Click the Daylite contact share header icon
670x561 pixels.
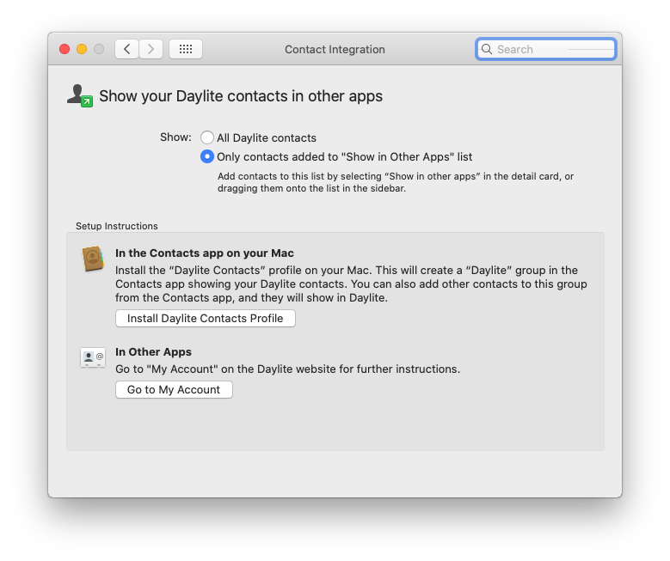[x=80, y=95]
